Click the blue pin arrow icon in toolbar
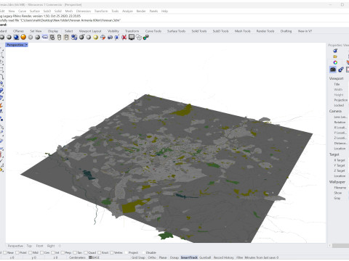349x261 pixels. [117, 37]
